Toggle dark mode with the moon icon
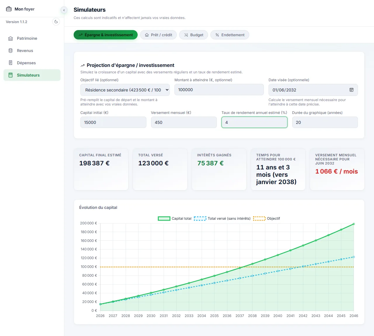This screenshot has width=374, height=336. click(x=56, y=22)
